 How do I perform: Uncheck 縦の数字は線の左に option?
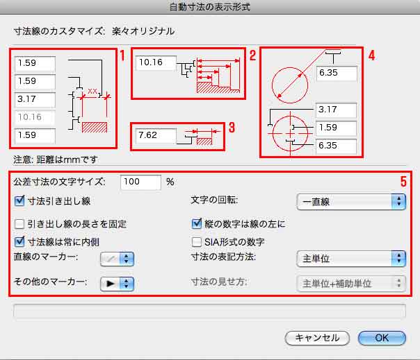[197, 224]
